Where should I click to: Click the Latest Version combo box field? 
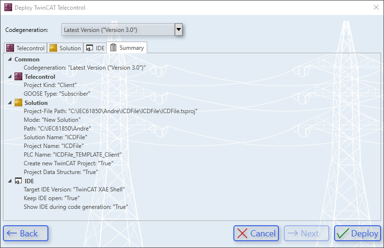[x=118, y=29]
